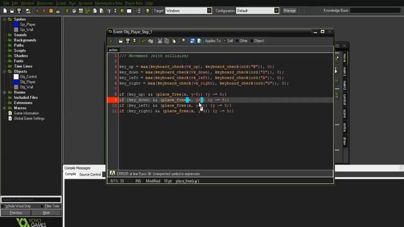Open the score tab in object window

pos(345,113)
